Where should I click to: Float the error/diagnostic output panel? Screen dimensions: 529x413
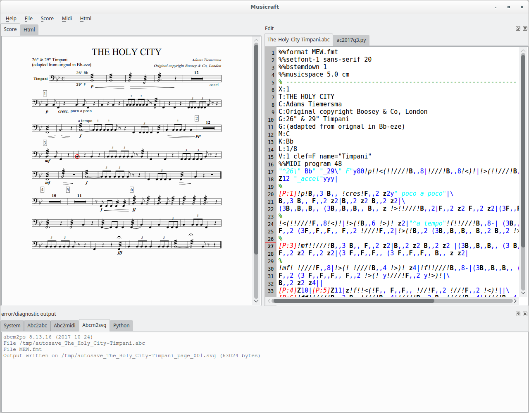[x=518, y=314]
